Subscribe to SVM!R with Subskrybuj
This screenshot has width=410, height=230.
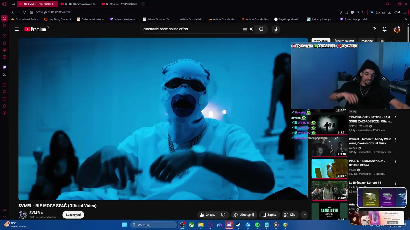pyautogui.click(x=73, y=215)
